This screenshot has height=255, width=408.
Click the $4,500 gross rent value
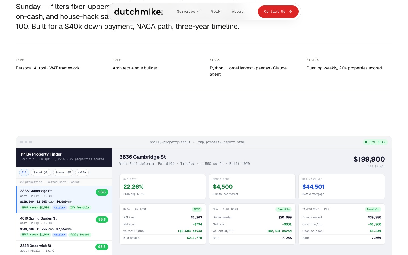coord(223,187)
